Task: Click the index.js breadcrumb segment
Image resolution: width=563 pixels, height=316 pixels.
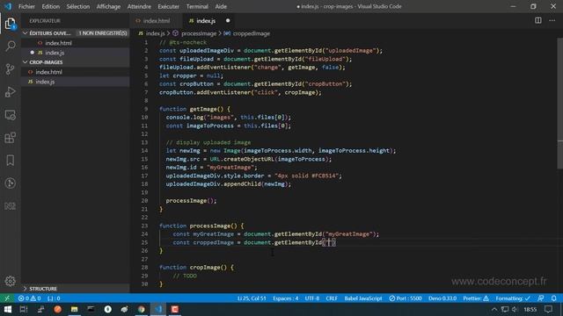Action: point(155,33)
